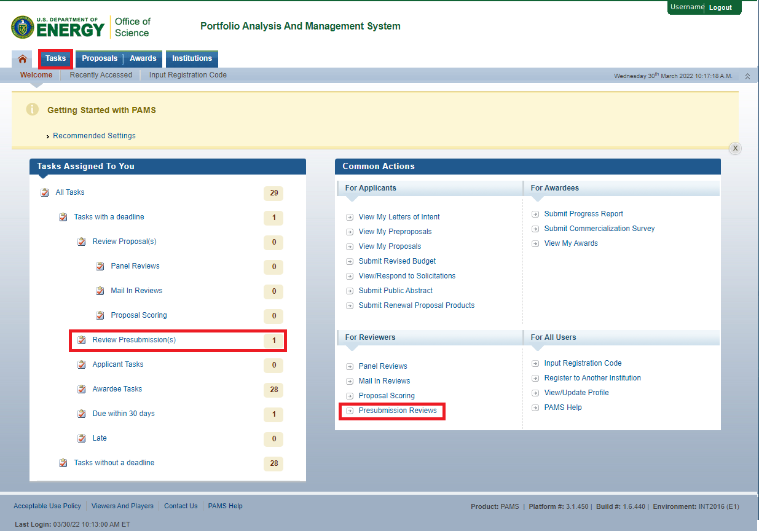
Task: Open the All Tasks link
Action: [x=70, y=192]
